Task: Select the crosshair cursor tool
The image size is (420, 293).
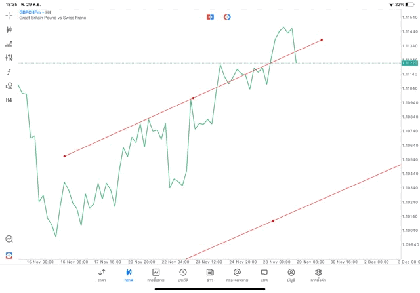Action: pyautogui.click(x=9, y=15)
